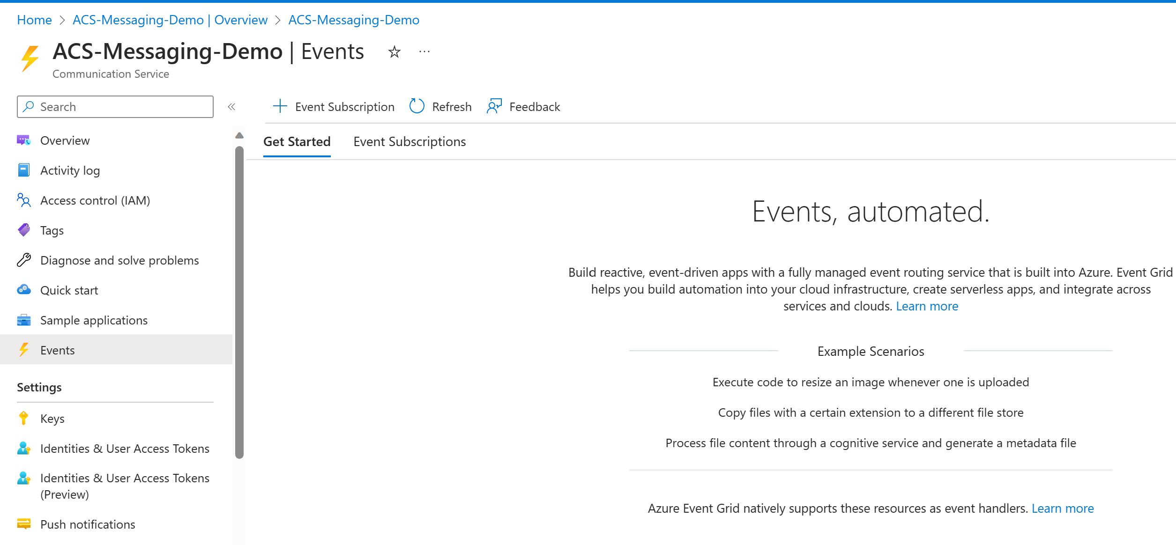Select the Get Started tab
The width and height of the screenshot is (1176, 545).
point(297,141)
